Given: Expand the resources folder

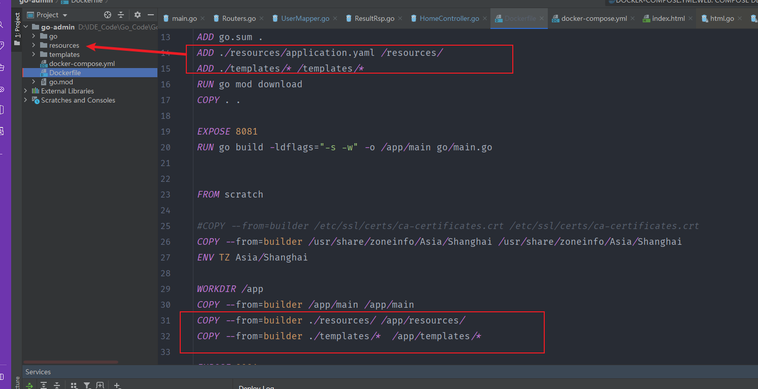Looking at the screenshot, I should [x=34, y=45].
